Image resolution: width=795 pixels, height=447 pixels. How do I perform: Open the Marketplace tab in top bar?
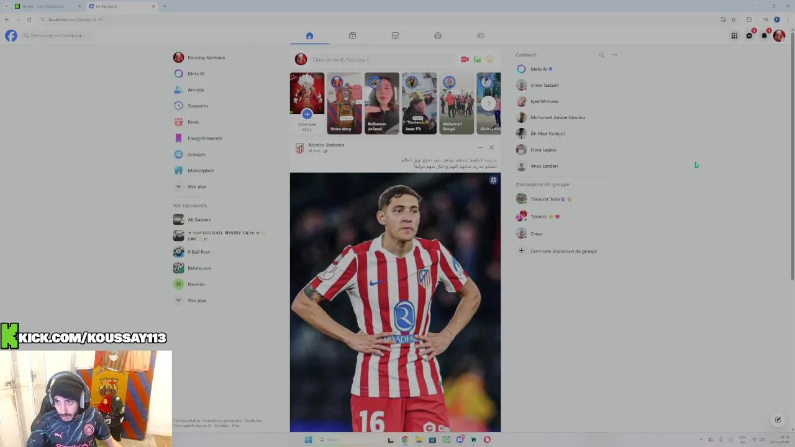coord(395,35)
